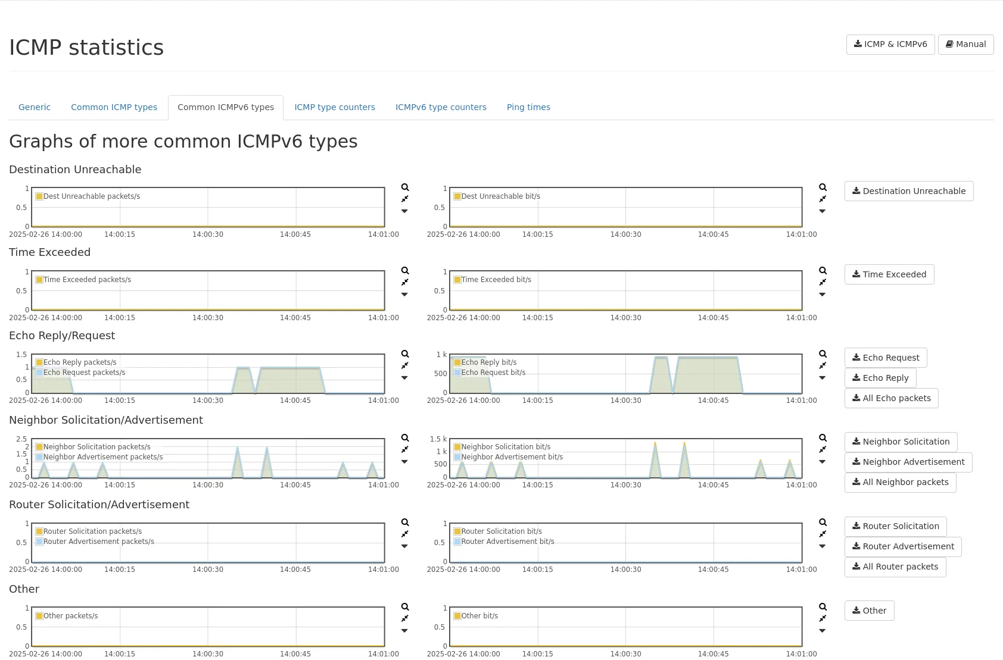Viewport: 1003px width, 660px height.
Task: Reset zoom on Echo Reply packets/s graph
Action: pyautogui.click(x=405, y=365)
